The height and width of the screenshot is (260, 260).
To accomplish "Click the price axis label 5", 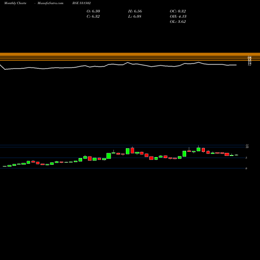I will pyautogui.click(x=246, y=158).
